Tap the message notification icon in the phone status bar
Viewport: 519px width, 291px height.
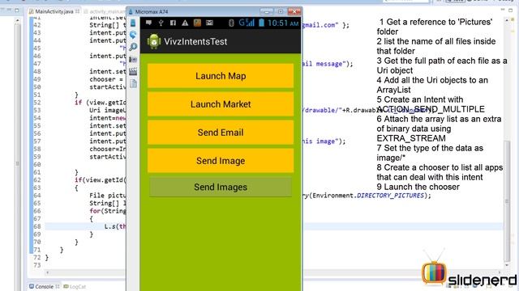(149, 23)
